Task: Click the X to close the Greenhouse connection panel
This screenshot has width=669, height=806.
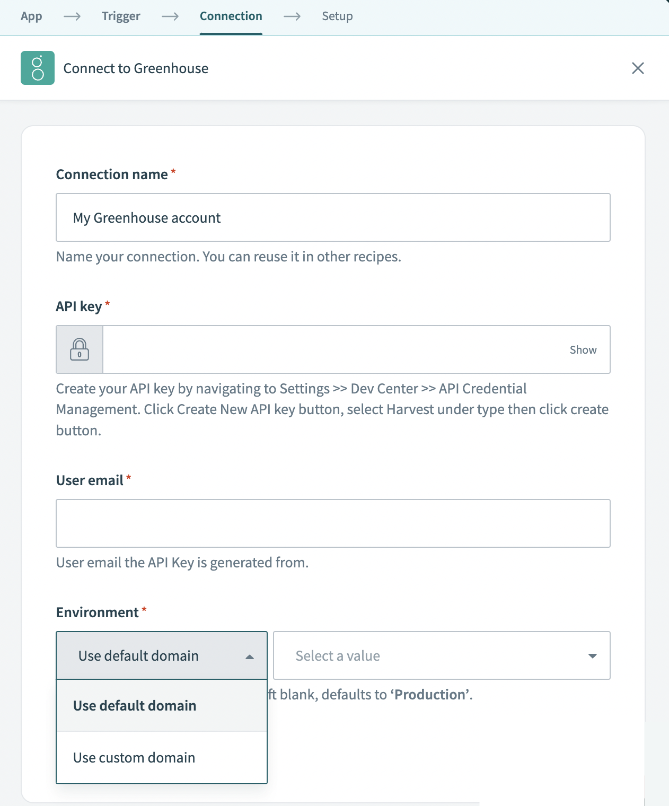Action: click(x=638, y=68)
